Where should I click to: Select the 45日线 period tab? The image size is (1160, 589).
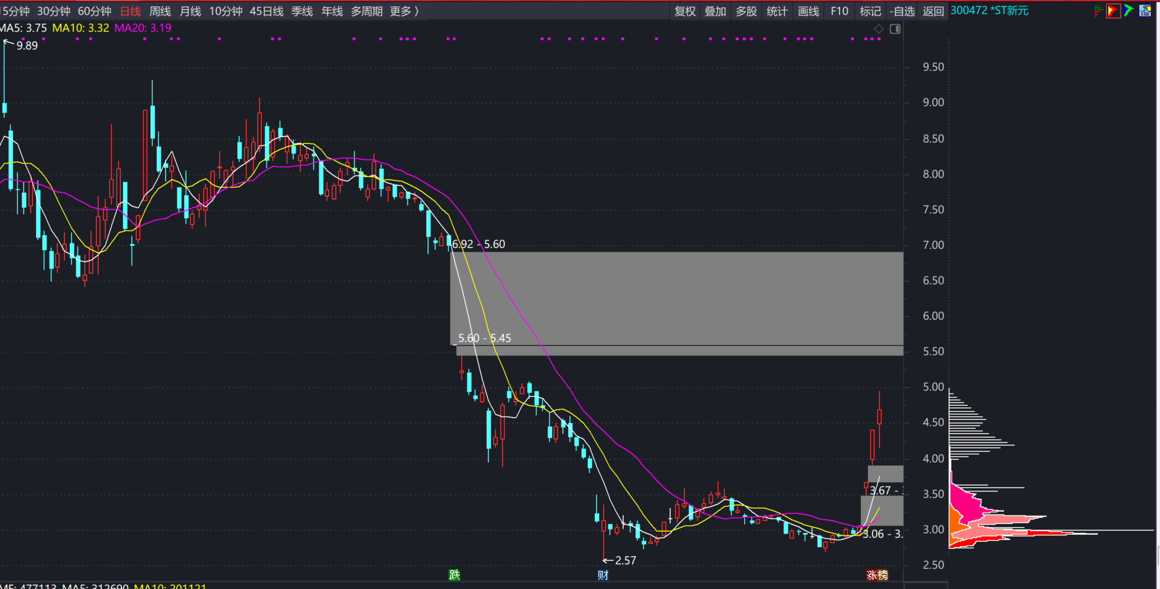point(267,11)
